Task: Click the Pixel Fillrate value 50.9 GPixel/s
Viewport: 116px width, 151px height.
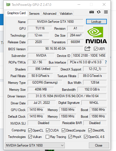Action: click(x=40, y=76)
